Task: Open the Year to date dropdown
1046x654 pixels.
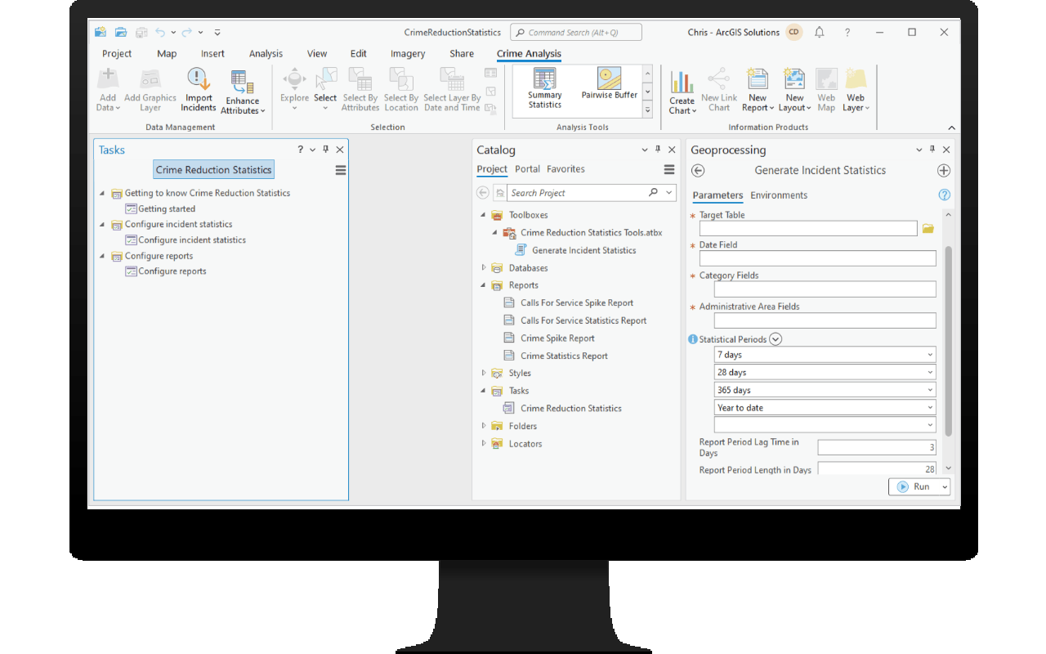Action: coord(931,408)
